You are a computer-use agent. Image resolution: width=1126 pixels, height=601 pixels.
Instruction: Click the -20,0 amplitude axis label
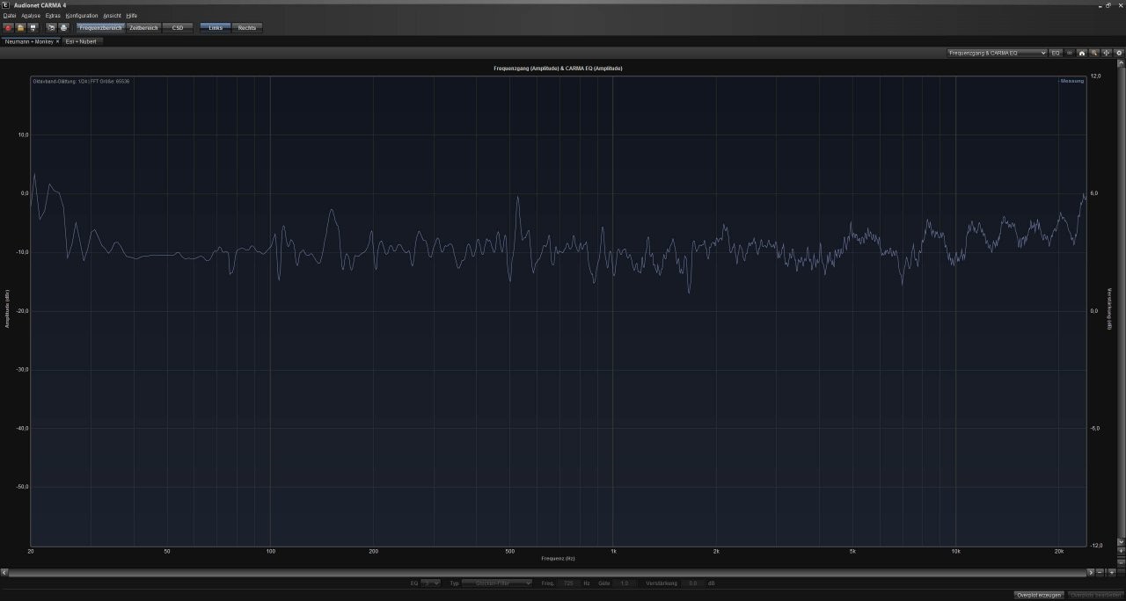pos(24,311)
